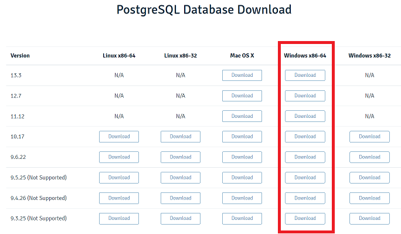Click the PostgreSQL Database Download heading
The width and height of the screenshot is (401, 234).
click(204, 10)
